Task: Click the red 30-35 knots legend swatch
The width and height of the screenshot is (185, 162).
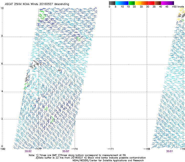Action: click(x=151, y=3)
